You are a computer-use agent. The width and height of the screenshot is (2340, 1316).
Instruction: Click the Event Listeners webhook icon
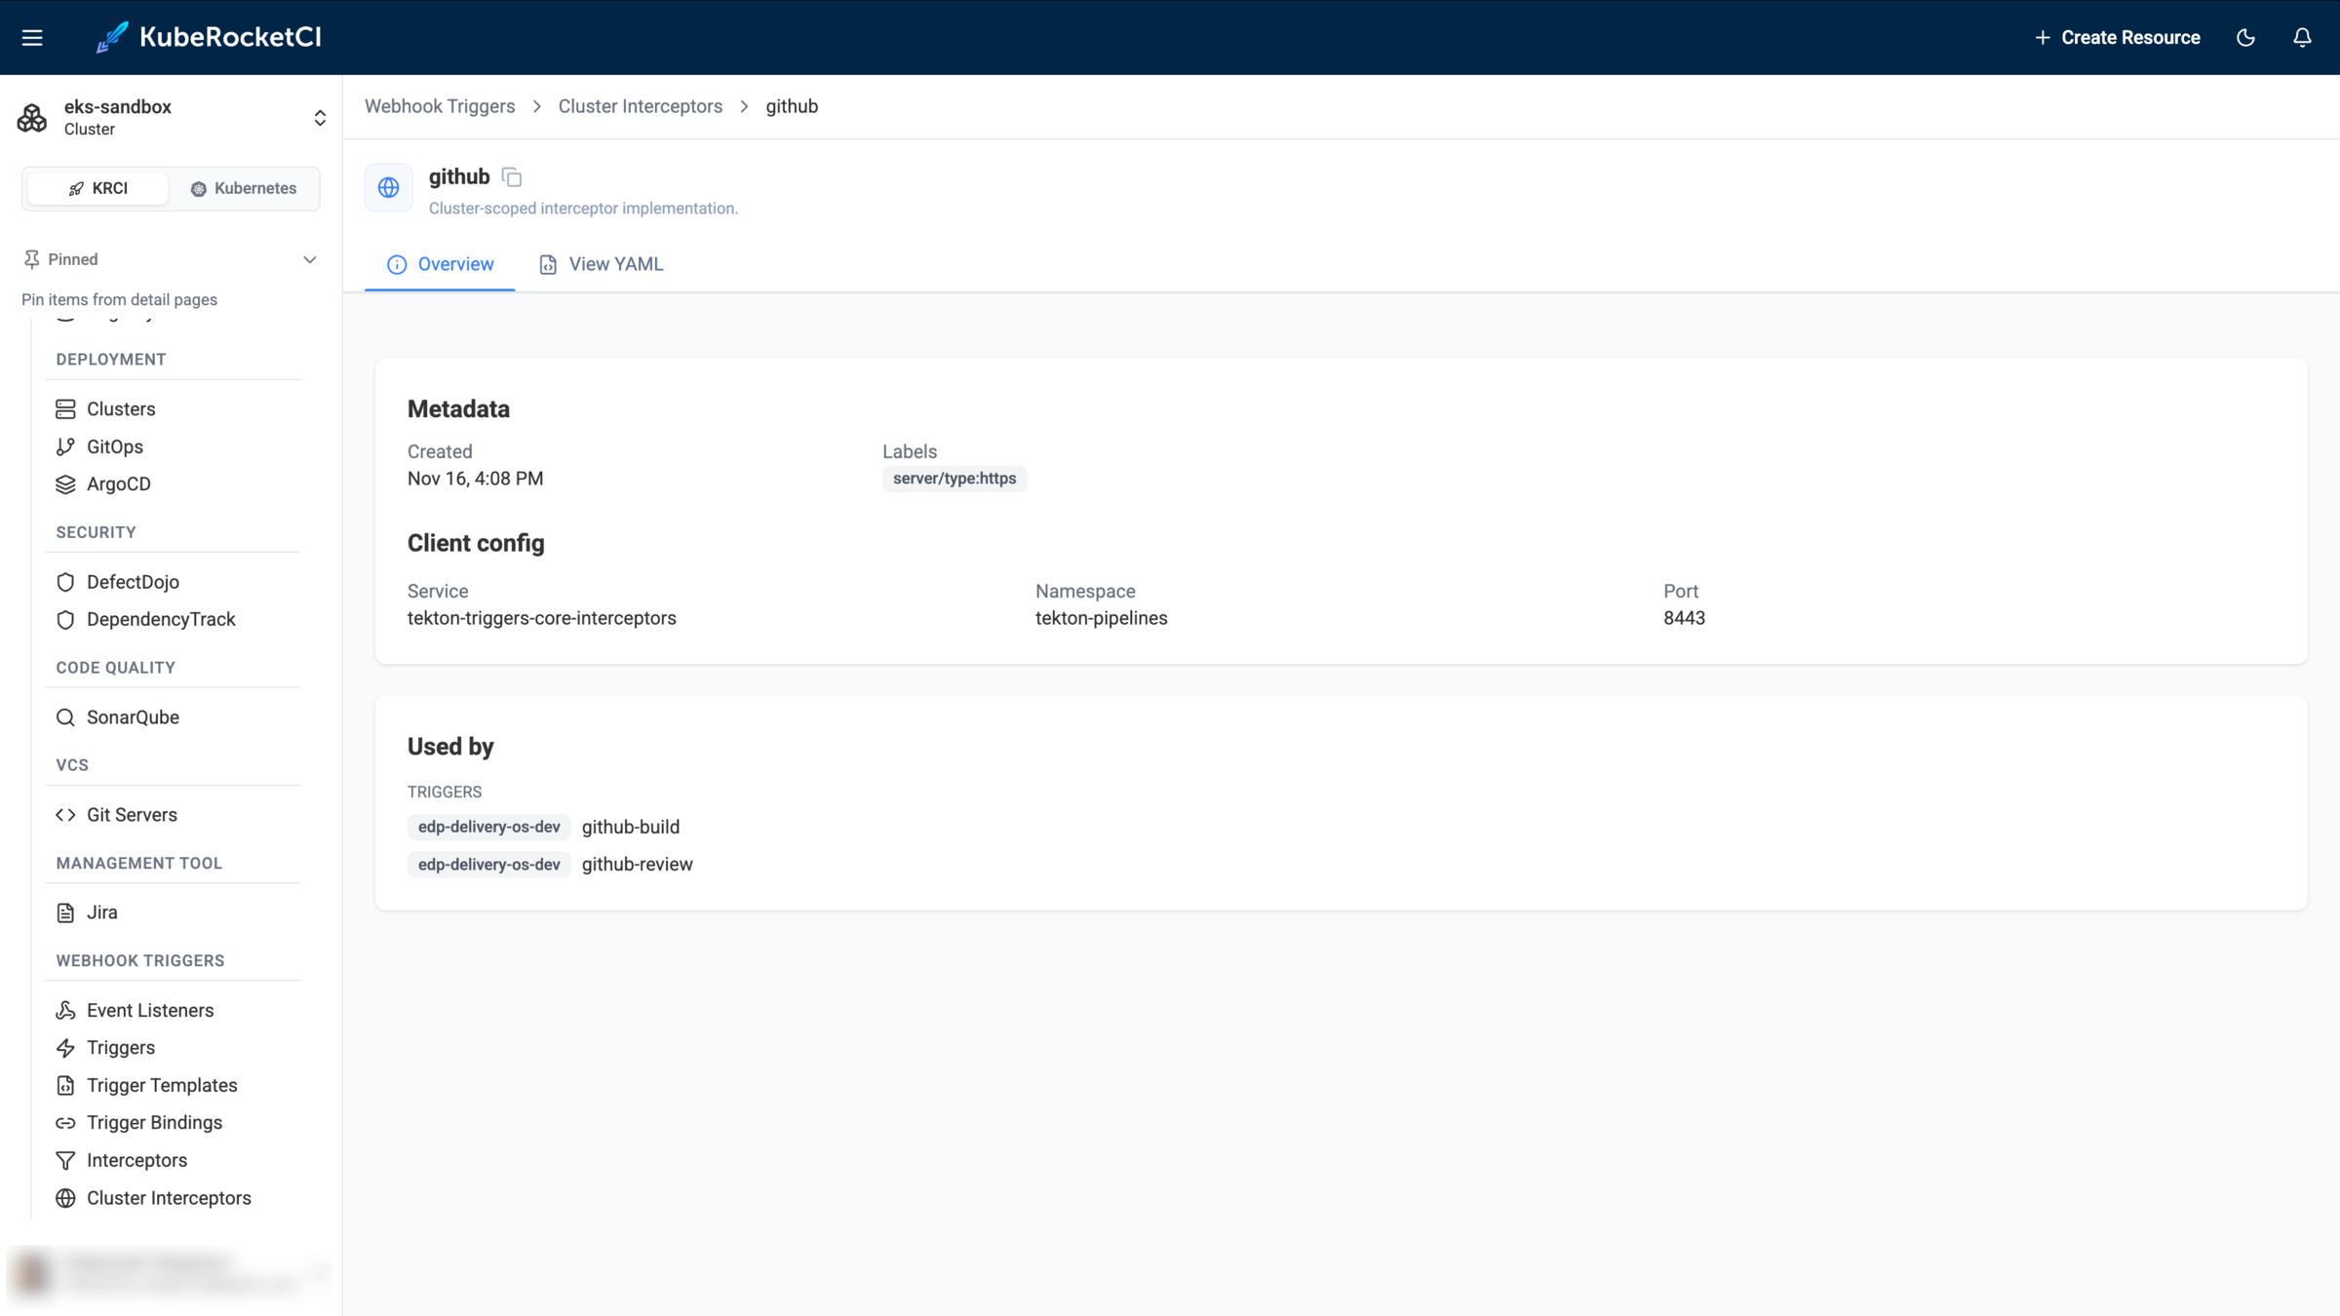coord(65,1010)
